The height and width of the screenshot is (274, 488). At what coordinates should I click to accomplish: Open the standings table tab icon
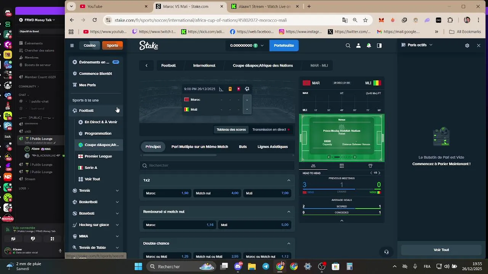[x=342, y=166]
